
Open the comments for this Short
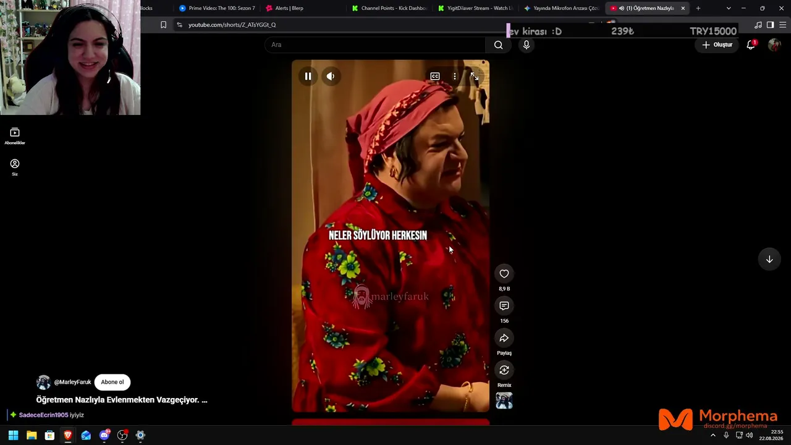pos(504,306)
